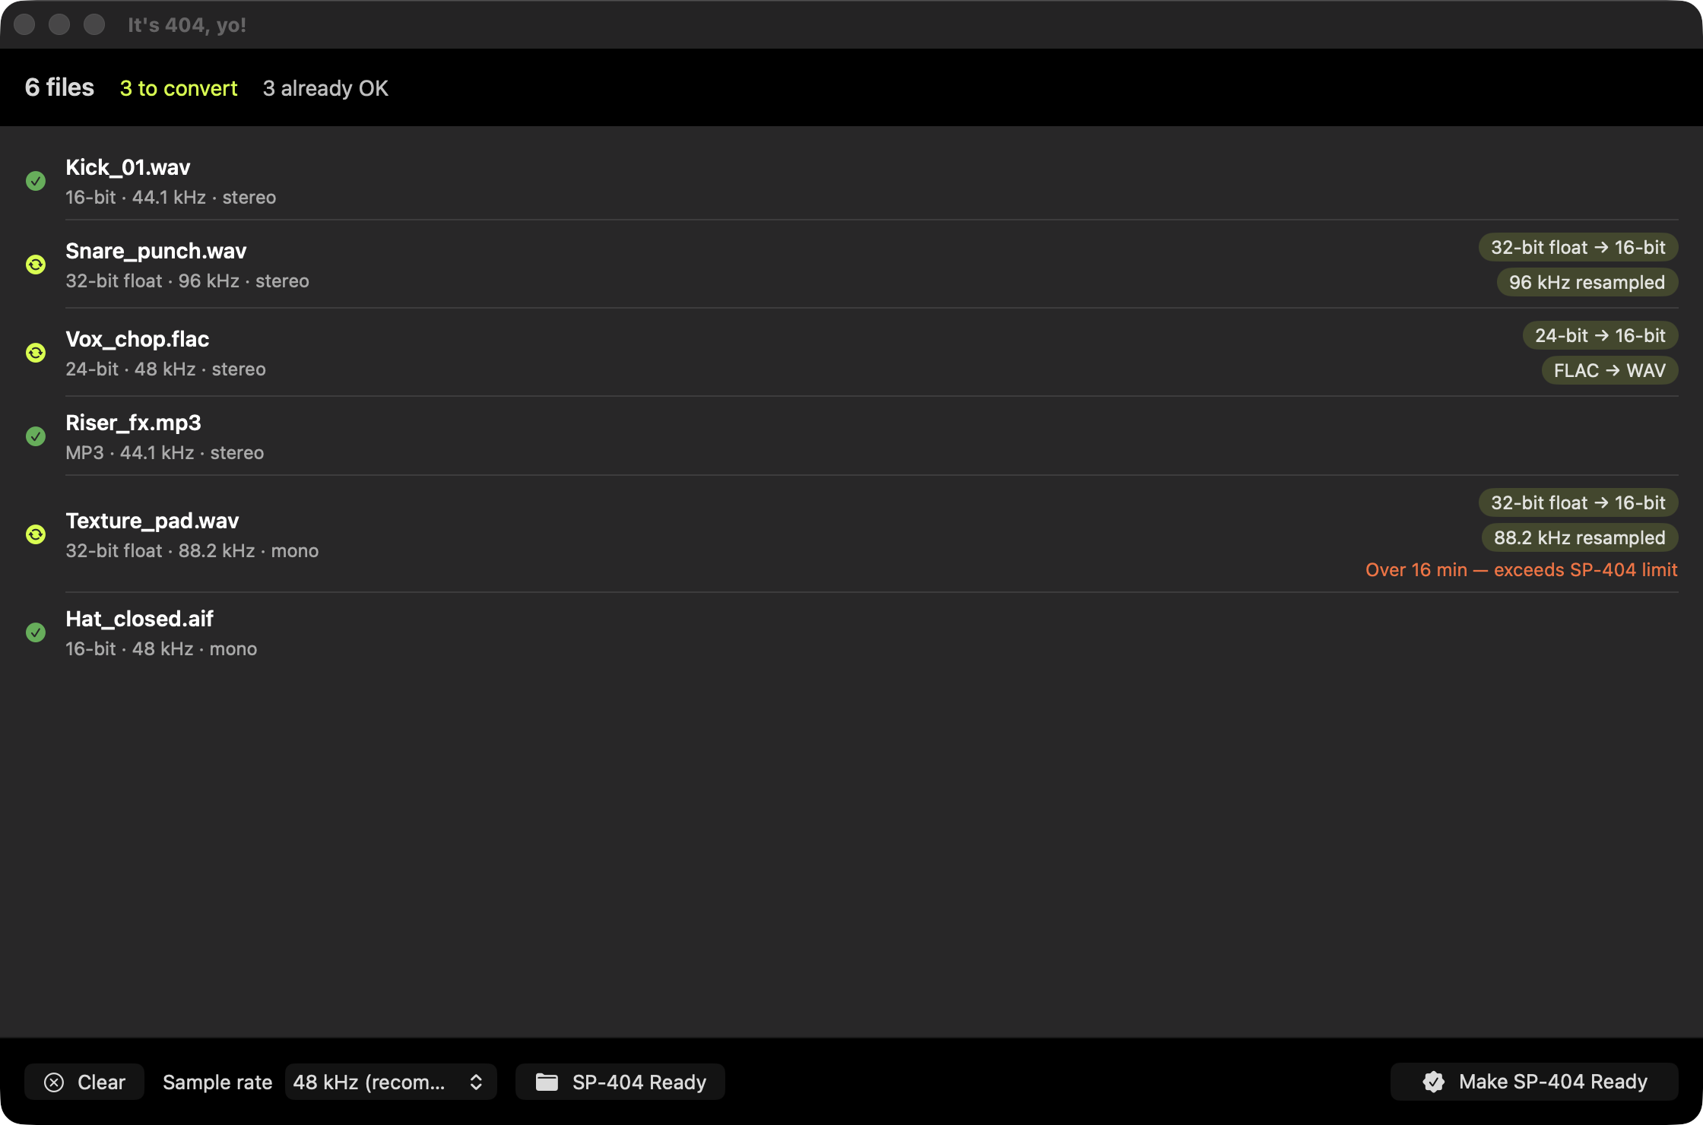
Task: Click the folder icon next to SP-404 Ready
Action: [547, 1082]
